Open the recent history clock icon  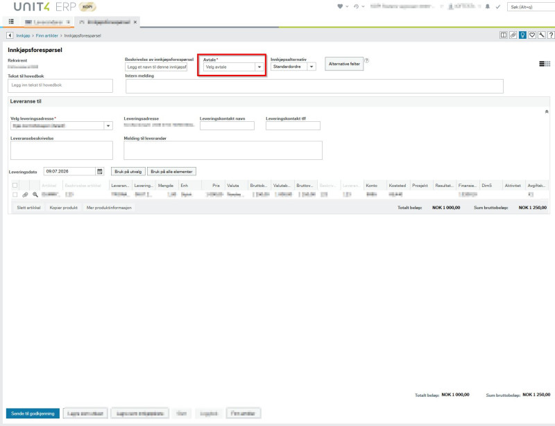[356, 6]
